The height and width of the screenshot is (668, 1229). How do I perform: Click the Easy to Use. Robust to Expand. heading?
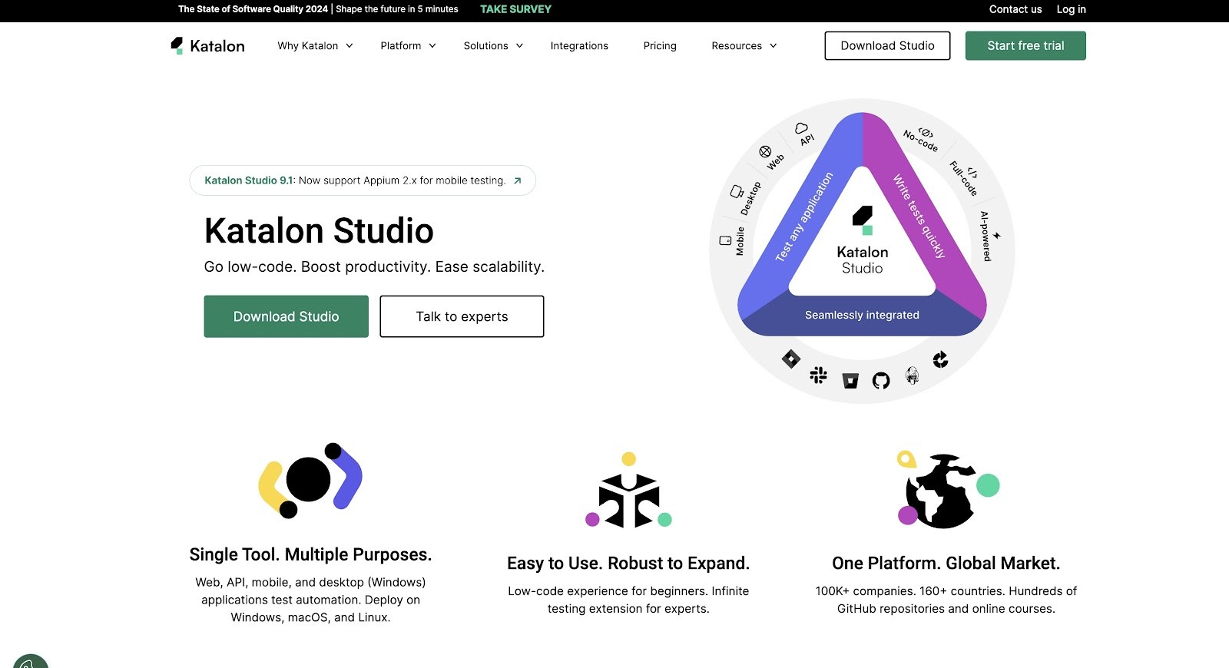(x=628, y=563)
